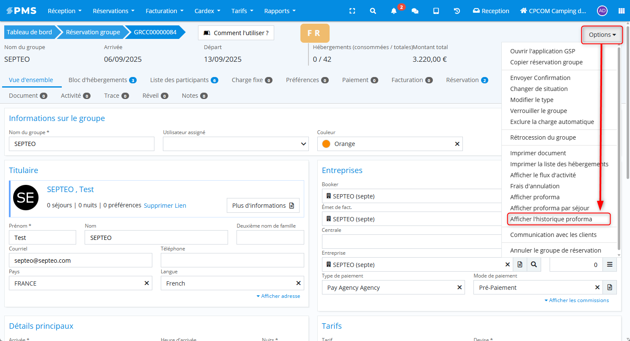This screenshot has height=341, width=630.
Task: Click the Plus d'informations button
Action: click(263, 206)
